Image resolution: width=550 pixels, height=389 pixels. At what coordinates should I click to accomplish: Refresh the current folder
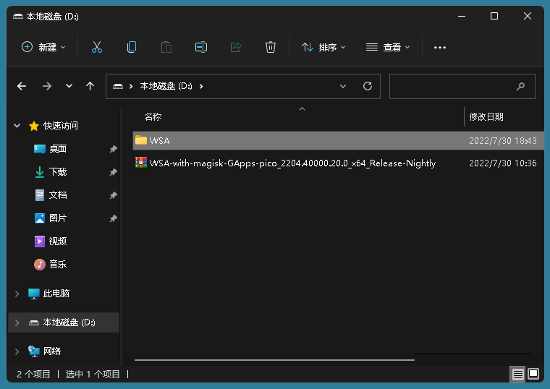[368, 86]
